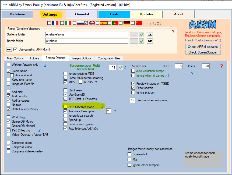Screen dimensions: 232x175
Task: Browse for Bezels folder with ellipsis button
Action: click(134, 41)
